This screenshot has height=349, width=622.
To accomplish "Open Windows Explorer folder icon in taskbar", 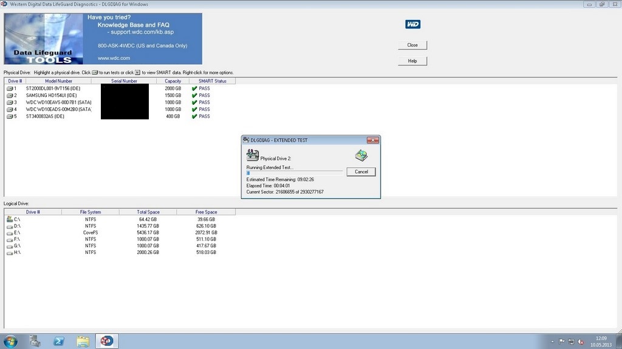I will coord(83,341).
